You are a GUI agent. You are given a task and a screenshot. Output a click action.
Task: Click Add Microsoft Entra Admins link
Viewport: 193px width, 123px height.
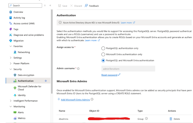click(75, 99)
